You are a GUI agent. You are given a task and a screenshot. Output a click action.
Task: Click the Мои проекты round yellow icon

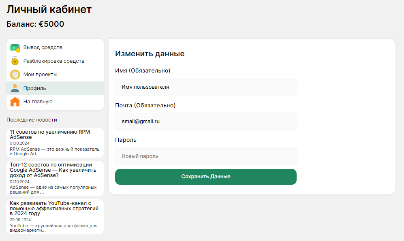tap(15, 75)
